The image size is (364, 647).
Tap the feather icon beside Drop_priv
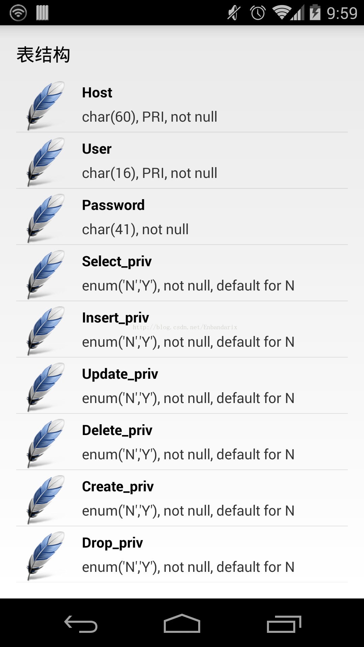click(x=45, y=555)
